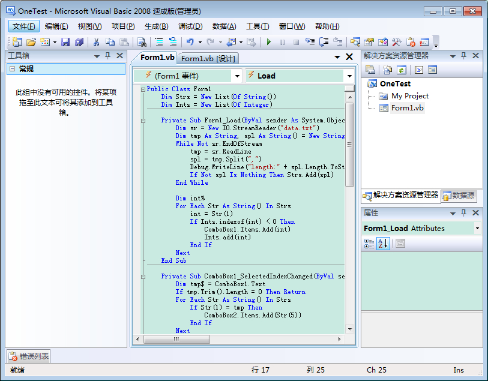488x381 pixels.
Task: Click the Undo arrow icon
Action: (190, 42)
